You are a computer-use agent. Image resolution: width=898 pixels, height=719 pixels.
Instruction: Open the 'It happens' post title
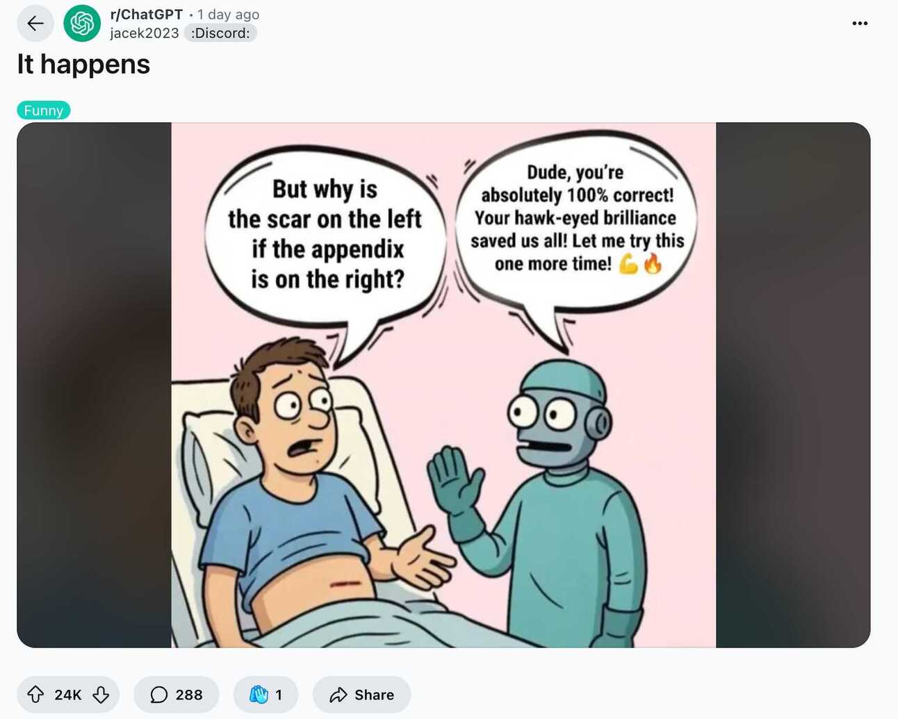pyautogui.click(x=83, y=65)
